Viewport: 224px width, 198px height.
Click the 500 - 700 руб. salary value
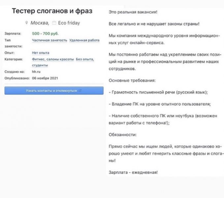point(45,34)
